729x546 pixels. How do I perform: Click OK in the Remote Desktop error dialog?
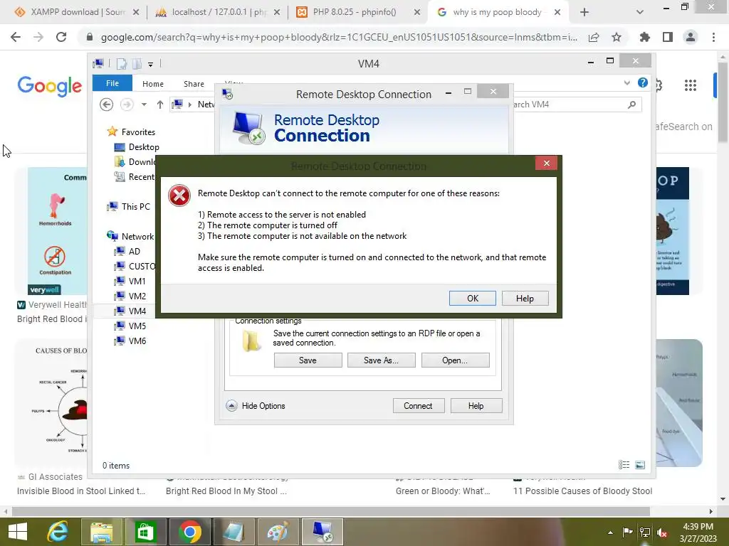coord(473,298)
